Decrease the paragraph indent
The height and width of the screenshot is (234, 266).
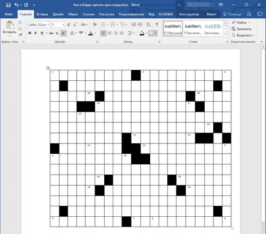click(134, 25)
